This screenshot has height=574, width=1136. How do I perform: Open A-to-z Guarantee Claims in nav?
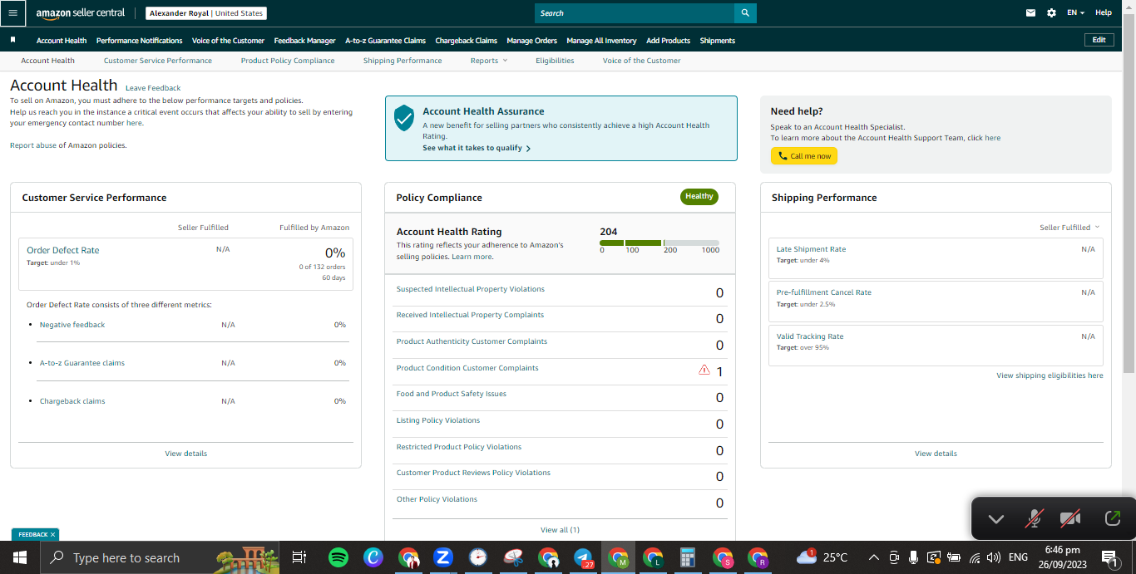(x=385, y=40)
